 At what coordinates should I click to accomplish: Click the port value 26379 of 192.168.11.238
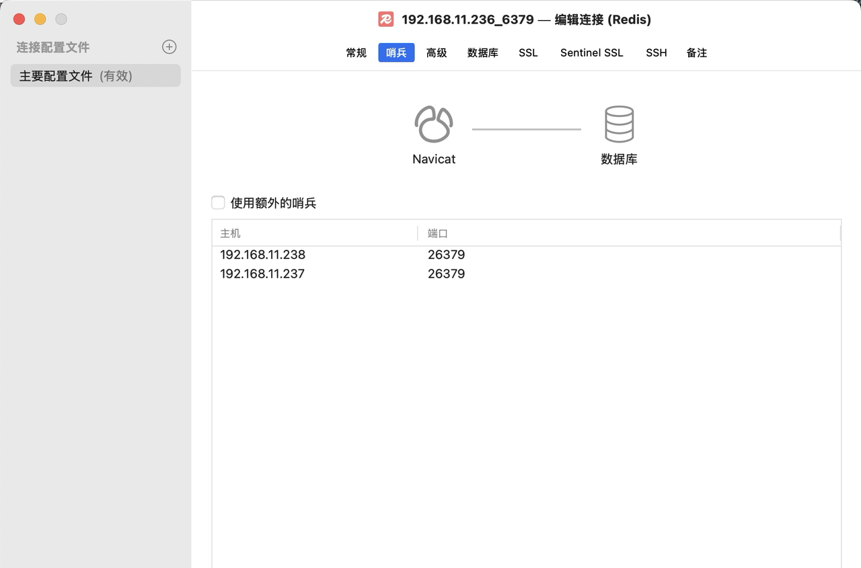pyautogui.click(x=446, y=255)
